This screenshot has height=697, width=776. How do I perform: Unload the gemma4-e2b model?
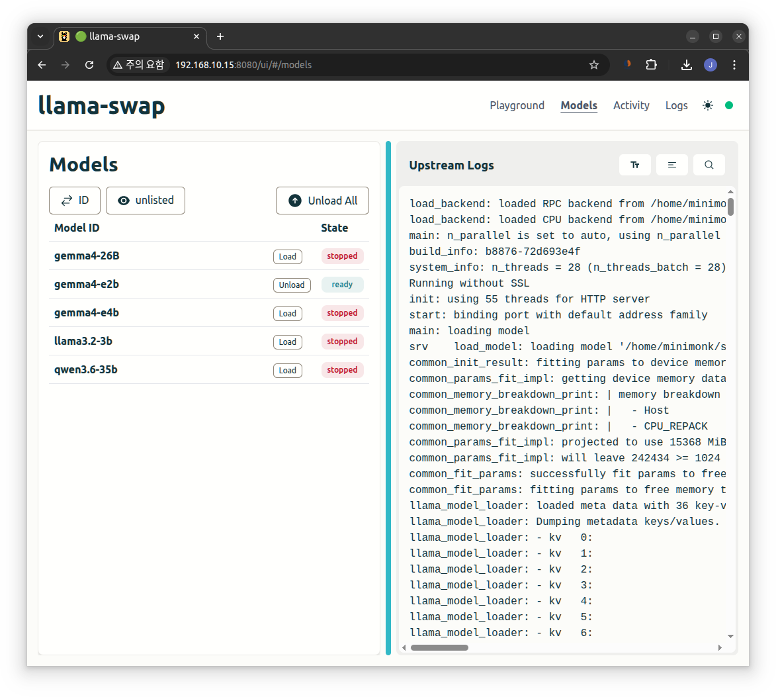pos(292,285)
